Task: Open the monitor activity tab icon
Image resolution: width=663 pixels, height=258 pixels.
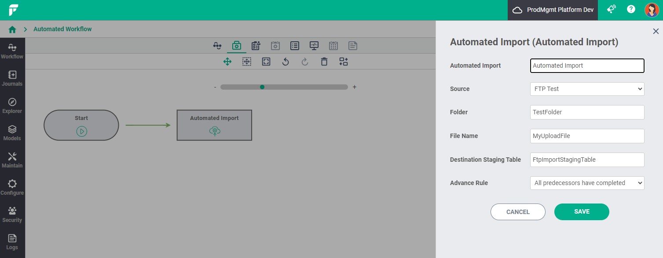Action: tap(314, 45)
